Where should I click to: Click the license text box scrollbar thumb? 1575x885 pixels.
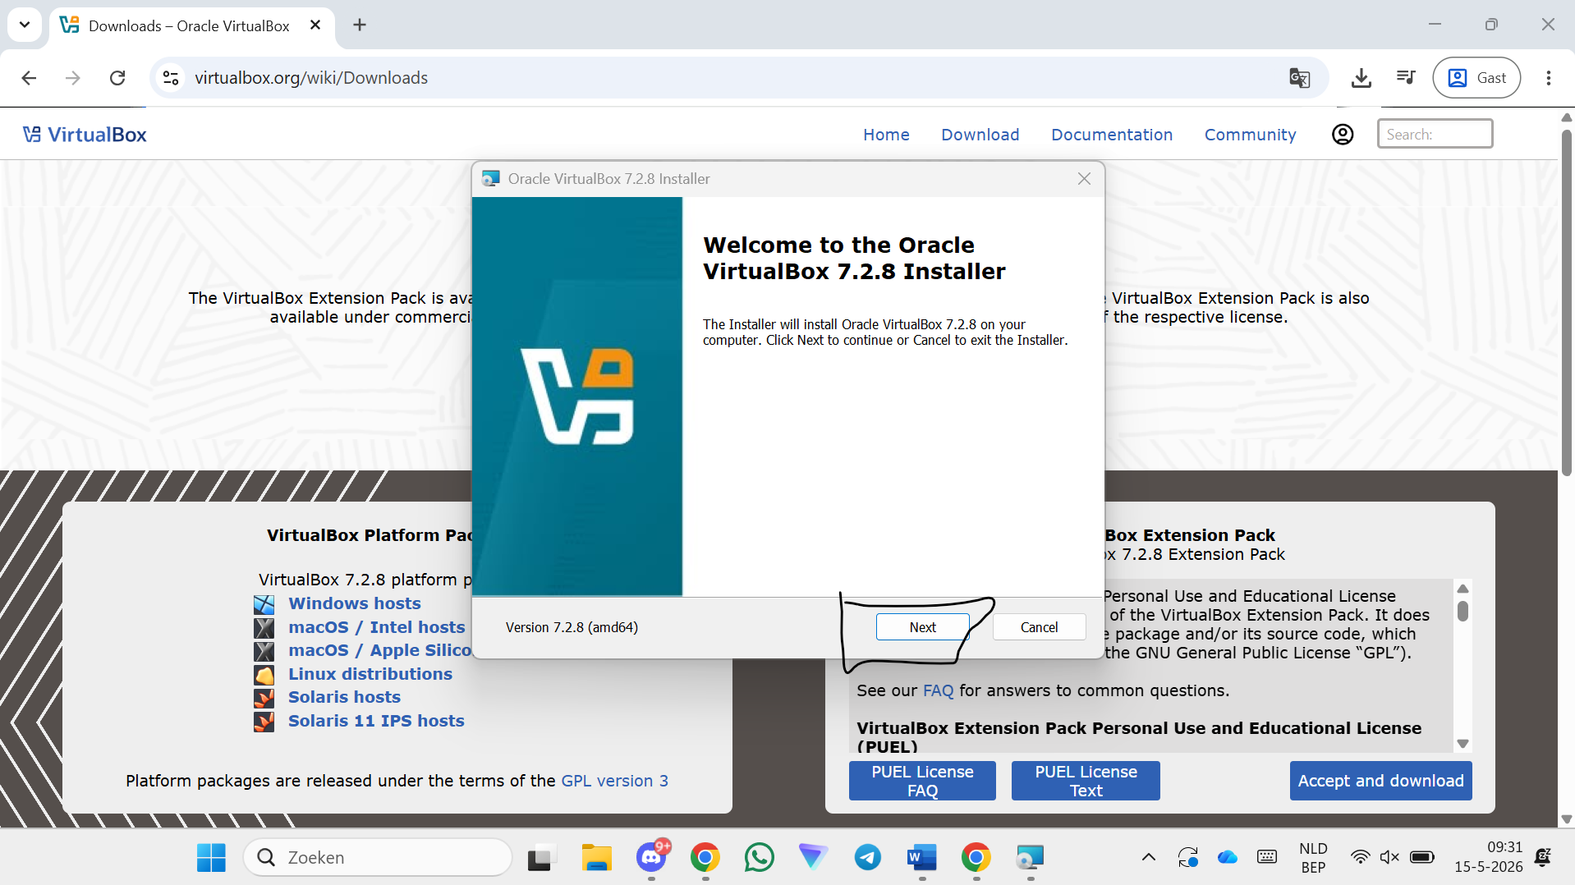1462,612
